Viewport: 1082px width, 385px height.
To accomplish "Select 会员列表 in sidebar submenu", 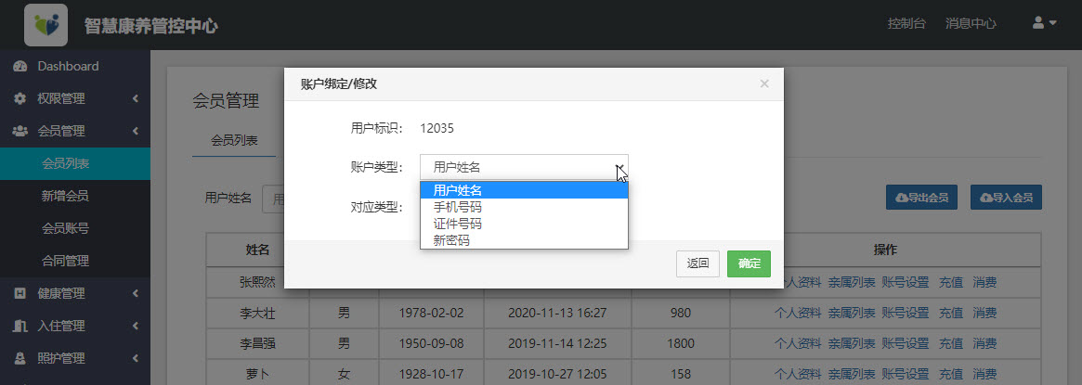I will point(75,163).
